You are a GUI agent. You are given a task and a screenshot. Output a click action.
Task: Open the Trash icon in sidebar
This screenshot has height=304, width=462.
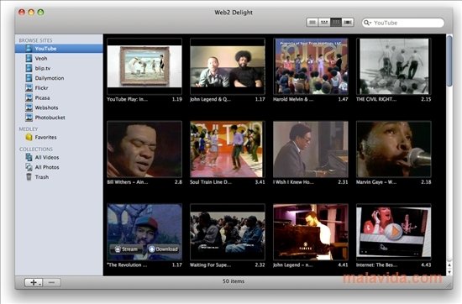tap(29, 176)
